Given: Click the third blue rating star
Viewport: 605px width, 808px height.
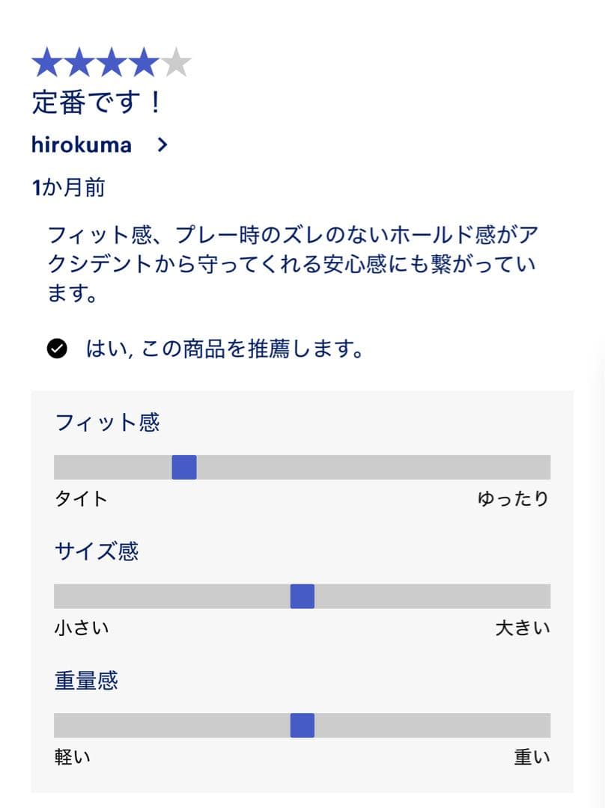Looking at the screenshot, I should (x=111, y=63).
